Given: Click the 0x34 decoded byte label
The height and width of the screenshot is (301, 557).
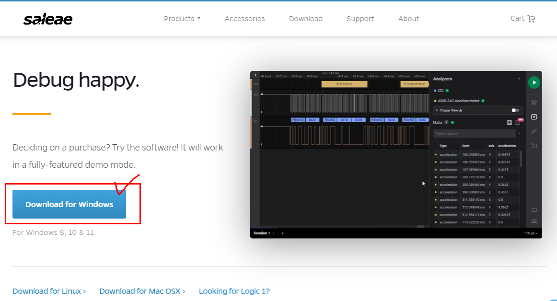Looking at the screenshot, I should click(x=392, y=120).
